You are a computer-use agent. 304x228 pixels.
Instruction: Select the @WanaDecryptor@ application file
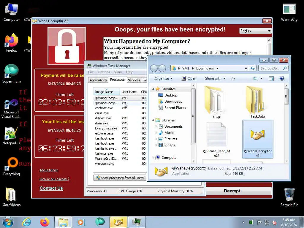[258, 139]
